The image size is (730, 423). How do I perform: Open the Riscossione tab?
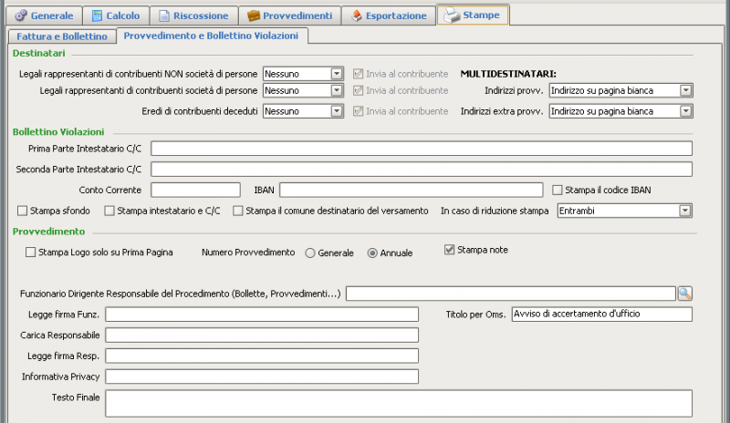click(x=192, y=15)
